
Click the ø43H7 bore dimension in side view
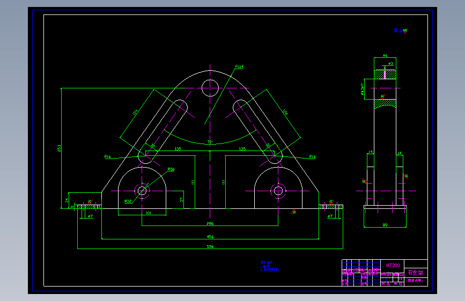tap(362, 89)
